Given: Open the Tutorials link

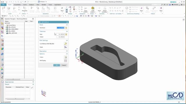Looking at the screenshot, I should tap(175, 5).
